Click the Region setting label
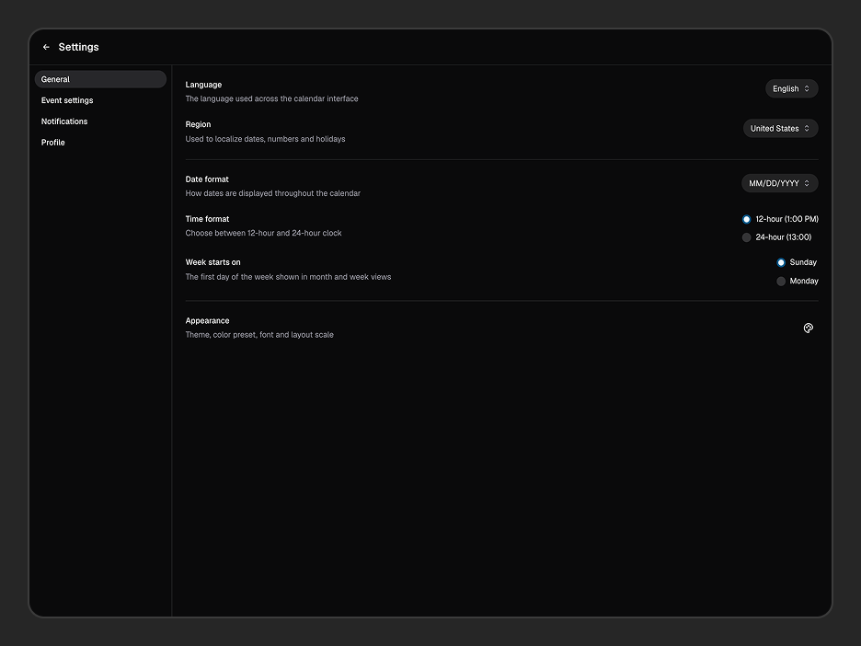861x646 pixels. [198, 125]
